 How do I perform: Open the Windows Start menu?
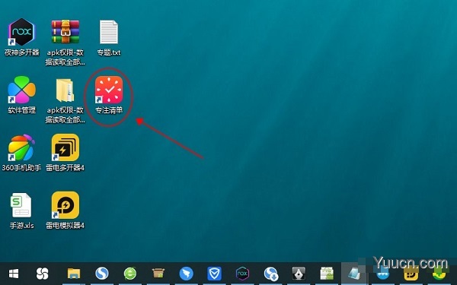(x=14, y=274)
